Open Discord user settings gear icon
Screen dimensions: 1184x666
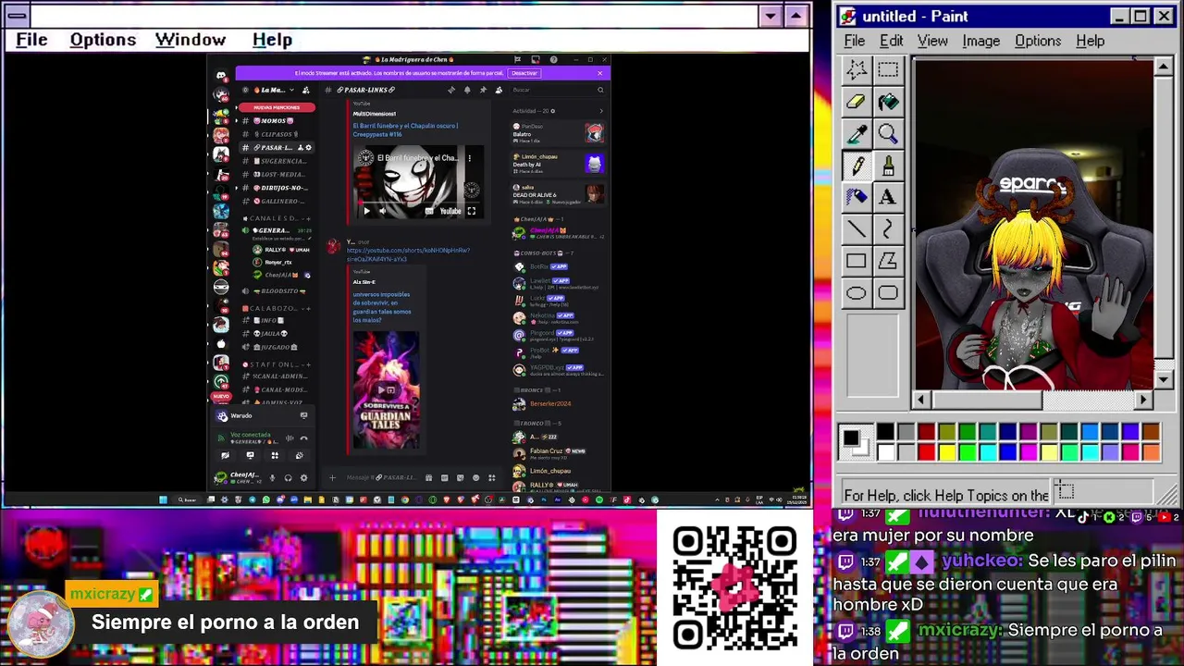point(303,478)
